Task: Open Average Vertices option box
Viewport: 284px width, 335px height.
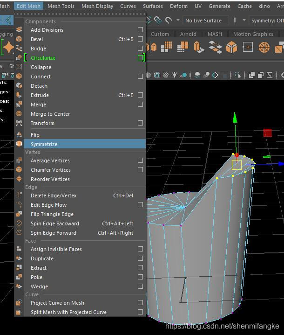Action: (140, 161)
